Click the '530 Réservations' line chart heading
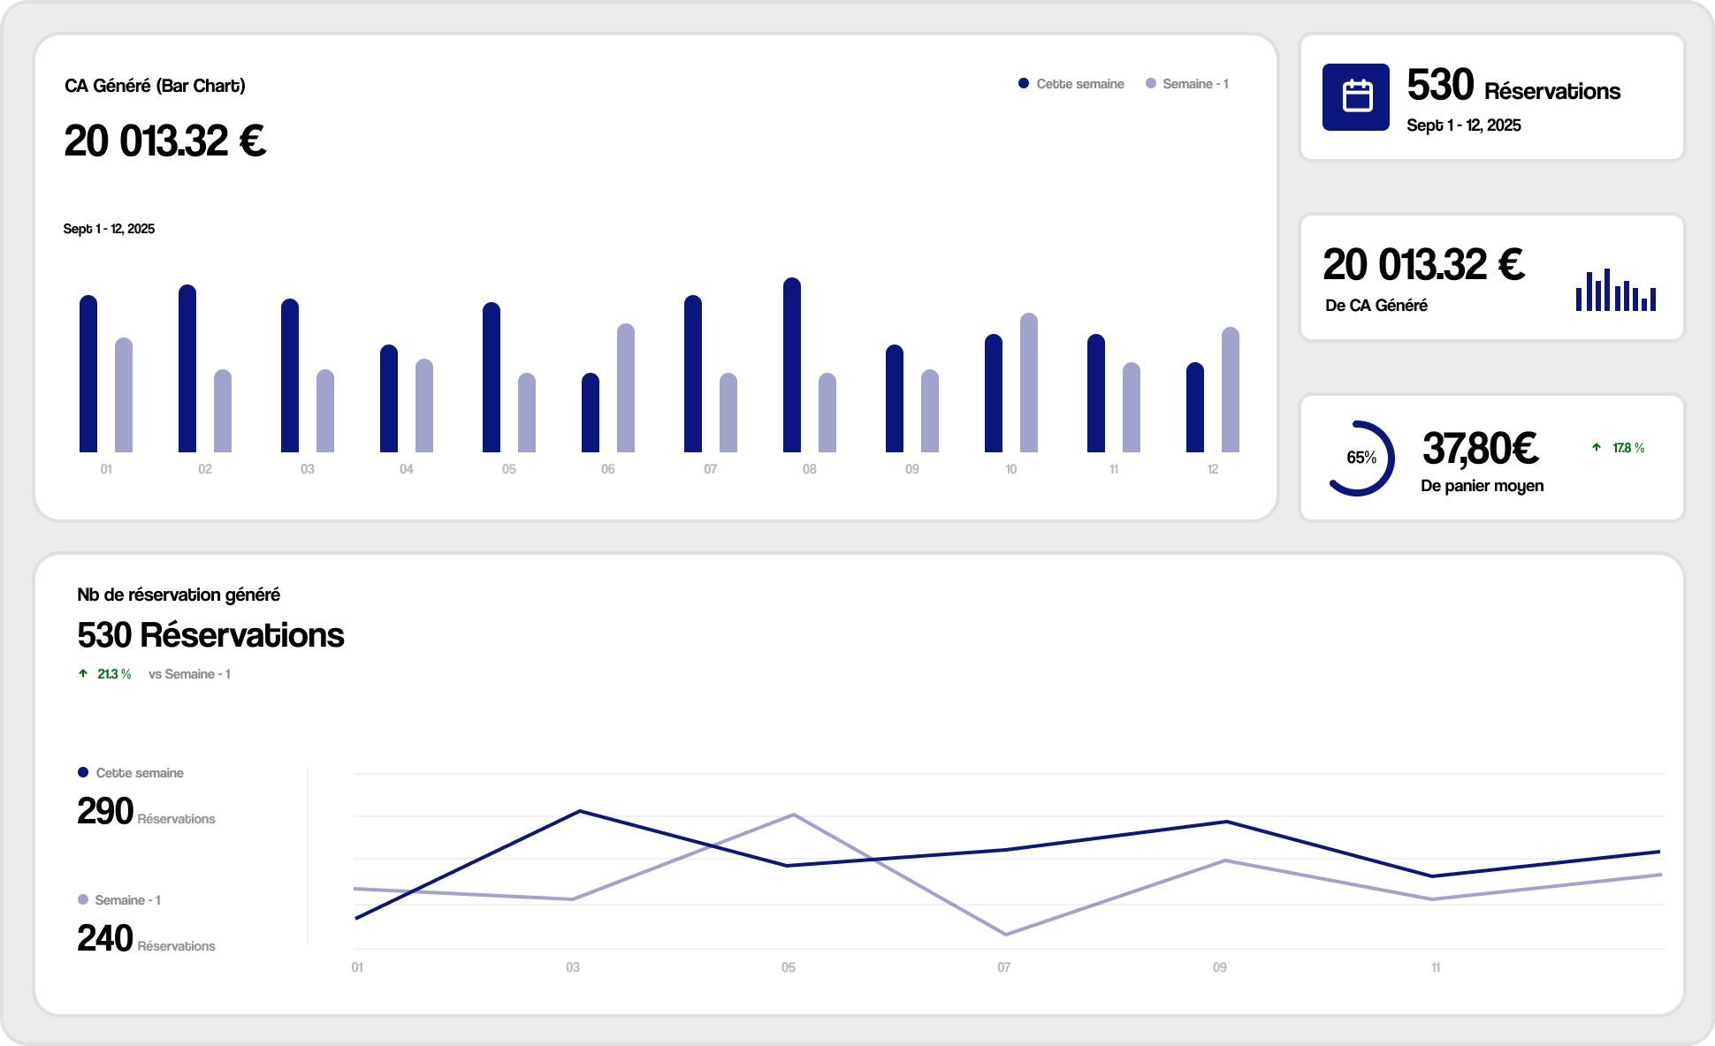 click(x=210, y=635)
